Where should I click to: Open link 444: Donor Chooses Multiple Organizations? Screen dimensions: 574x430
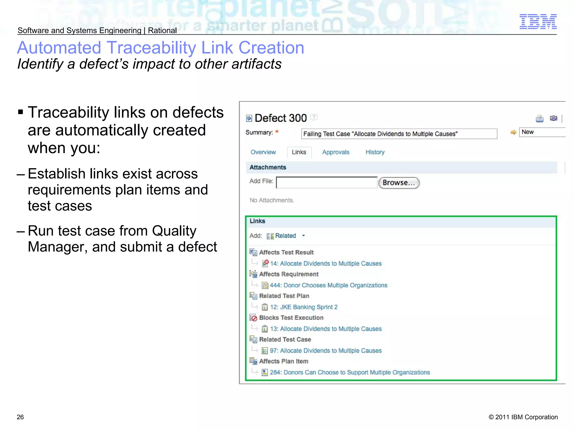(x=328, y=285)
